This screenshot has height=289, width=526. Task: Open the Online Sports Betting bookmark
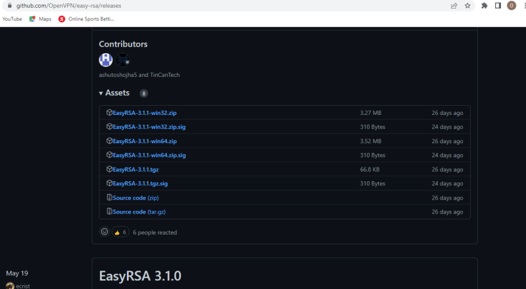86,19
